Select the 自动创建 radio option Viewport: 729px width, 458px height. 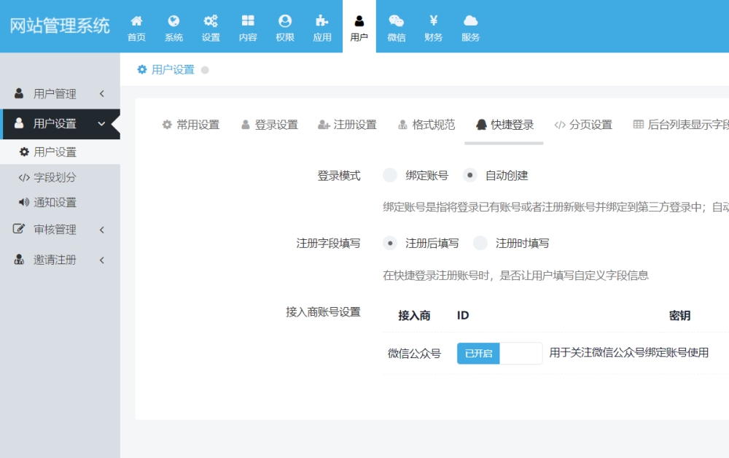coord(469,175)
